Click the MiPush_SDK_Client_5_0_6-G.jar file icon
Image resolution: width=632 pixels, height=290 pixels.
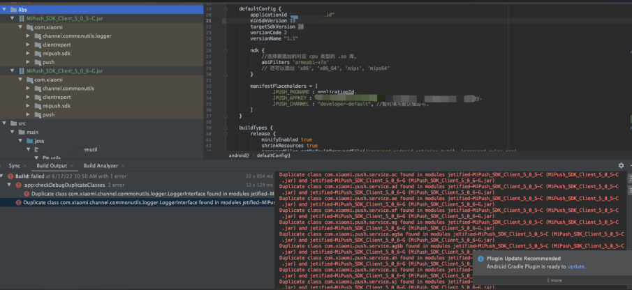(22, 71)
